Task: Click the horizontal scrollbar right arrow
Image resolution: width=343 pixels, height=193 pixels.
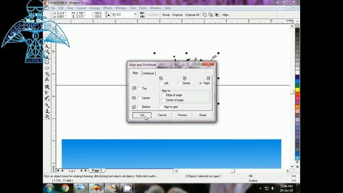Action: coord(288,170)
